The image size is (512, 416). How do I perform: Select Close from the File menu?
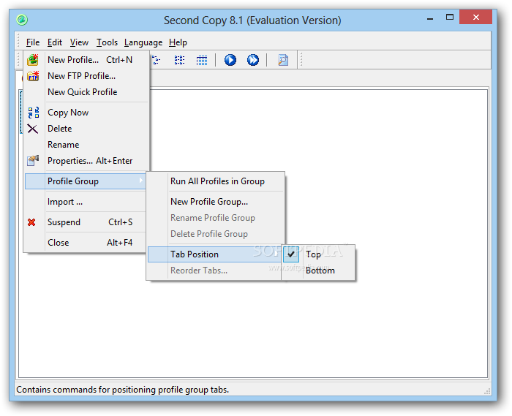pyautogui.click(x=86, y=243)
